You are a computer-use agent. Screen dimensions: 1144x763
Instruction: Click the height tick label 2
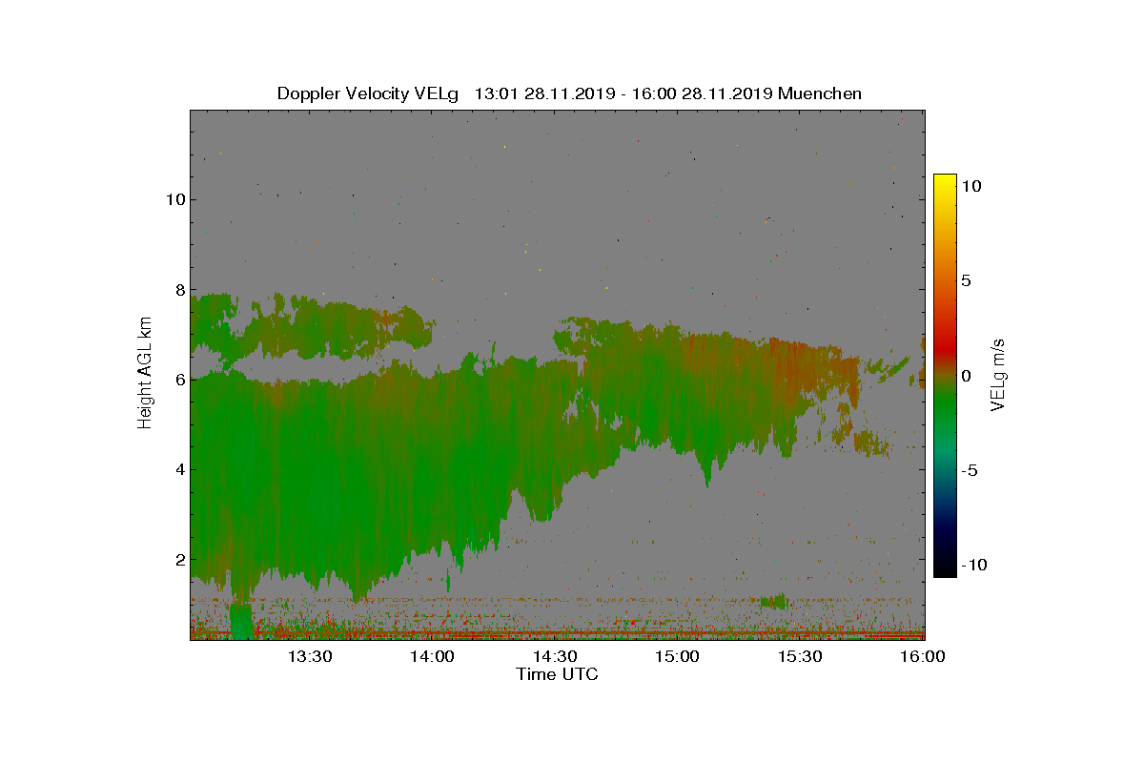coord(178,560)
